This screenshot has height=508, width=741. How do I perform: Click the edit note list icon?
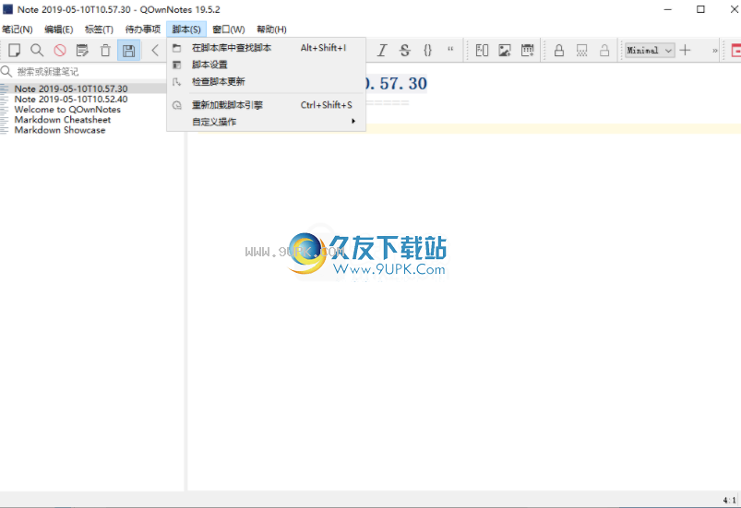pyautogui.click(x=82, y=50)
